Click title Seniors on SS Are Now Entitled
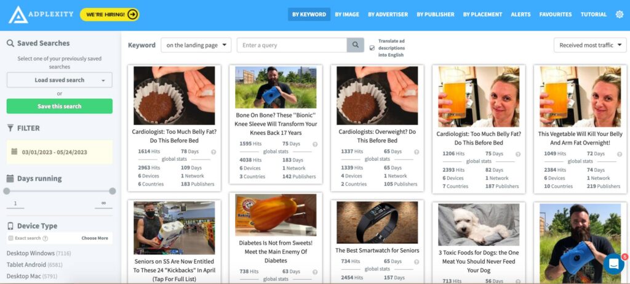Image resolution: width=630 pixels, height=284 pixels. (174, 270)
